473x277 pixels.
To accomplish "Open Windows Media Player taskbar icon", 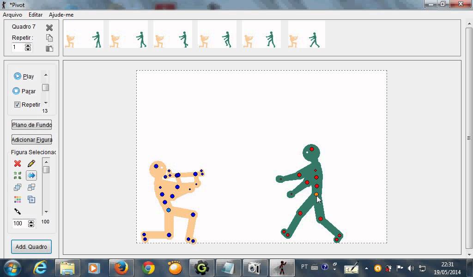I will 94,268.
